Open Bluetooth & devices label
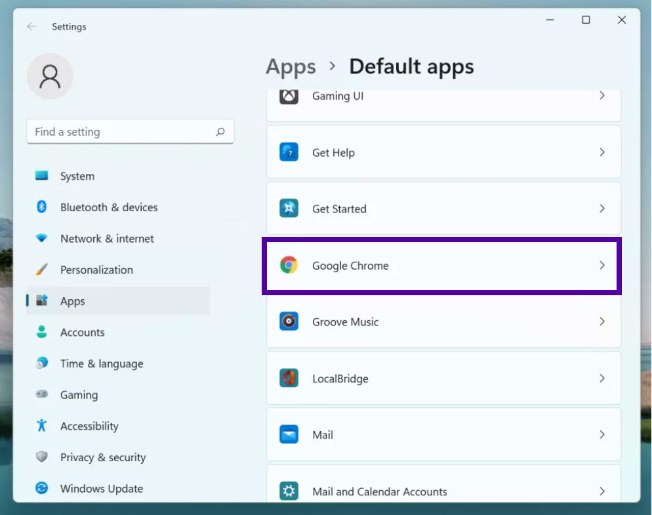Image resolution: width=652 pixels, height=515 pixels. pyautogui.click(x=109, y=207)
